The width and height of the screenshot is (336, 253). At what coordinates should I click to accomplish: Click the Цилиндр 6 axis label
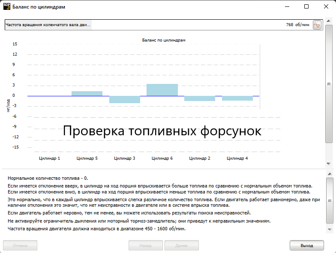tap(162, 158)
